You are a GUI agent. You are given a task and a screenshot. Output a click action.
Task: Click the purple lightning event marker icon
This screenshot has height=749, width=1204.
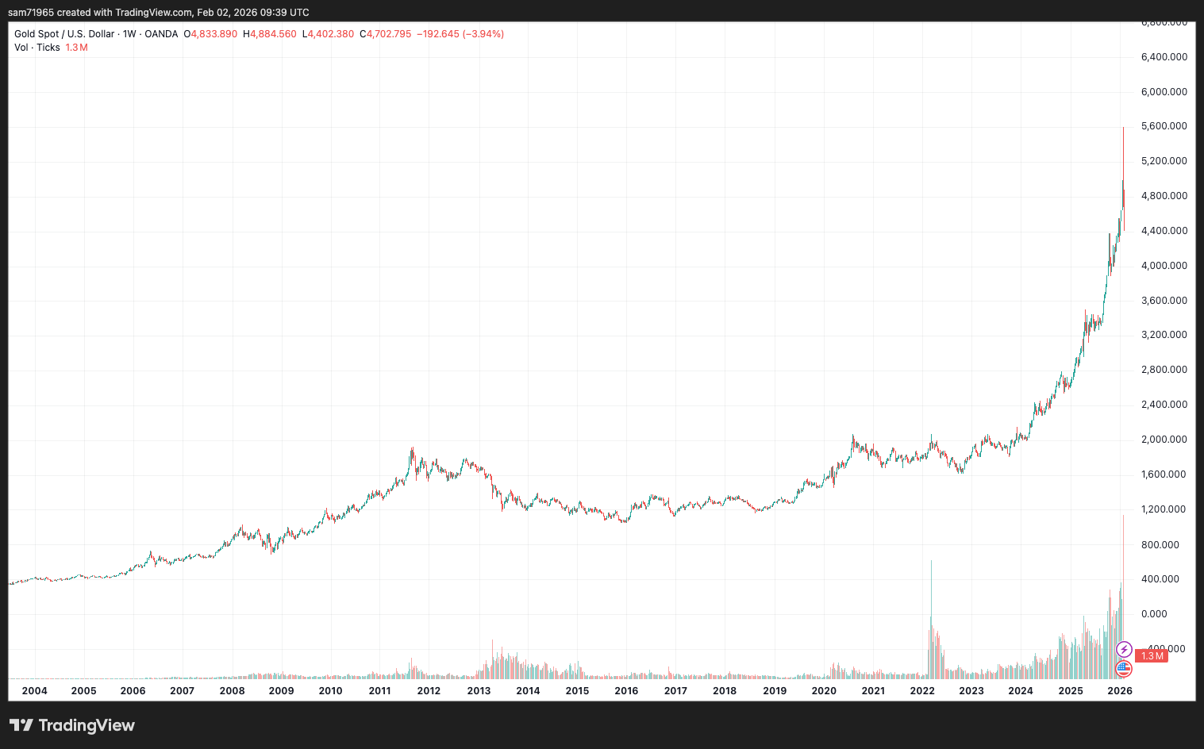[x=1125, y=650]
